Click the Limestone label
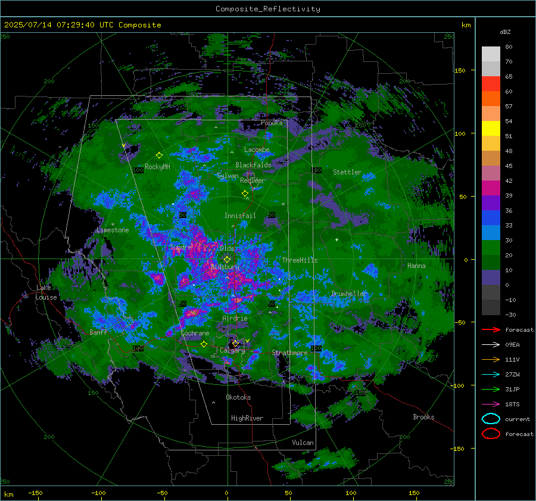This screenshot has width=536, height=501. pyautogui.click(x=113, y=230)
